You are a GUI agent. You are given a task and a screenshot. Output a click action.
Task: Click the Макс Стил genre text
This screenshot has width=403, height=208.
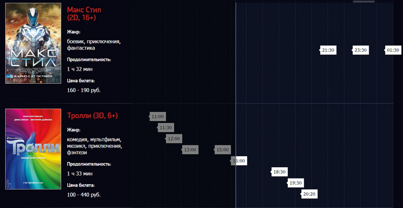(x=93, y=45)
